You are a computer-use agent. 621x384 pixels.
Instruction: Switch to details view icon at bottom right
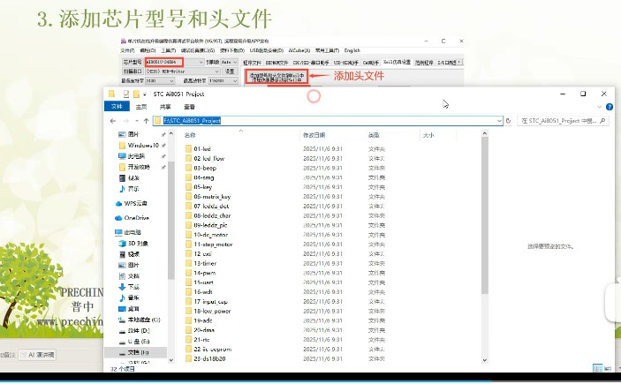tap(598, 368)
